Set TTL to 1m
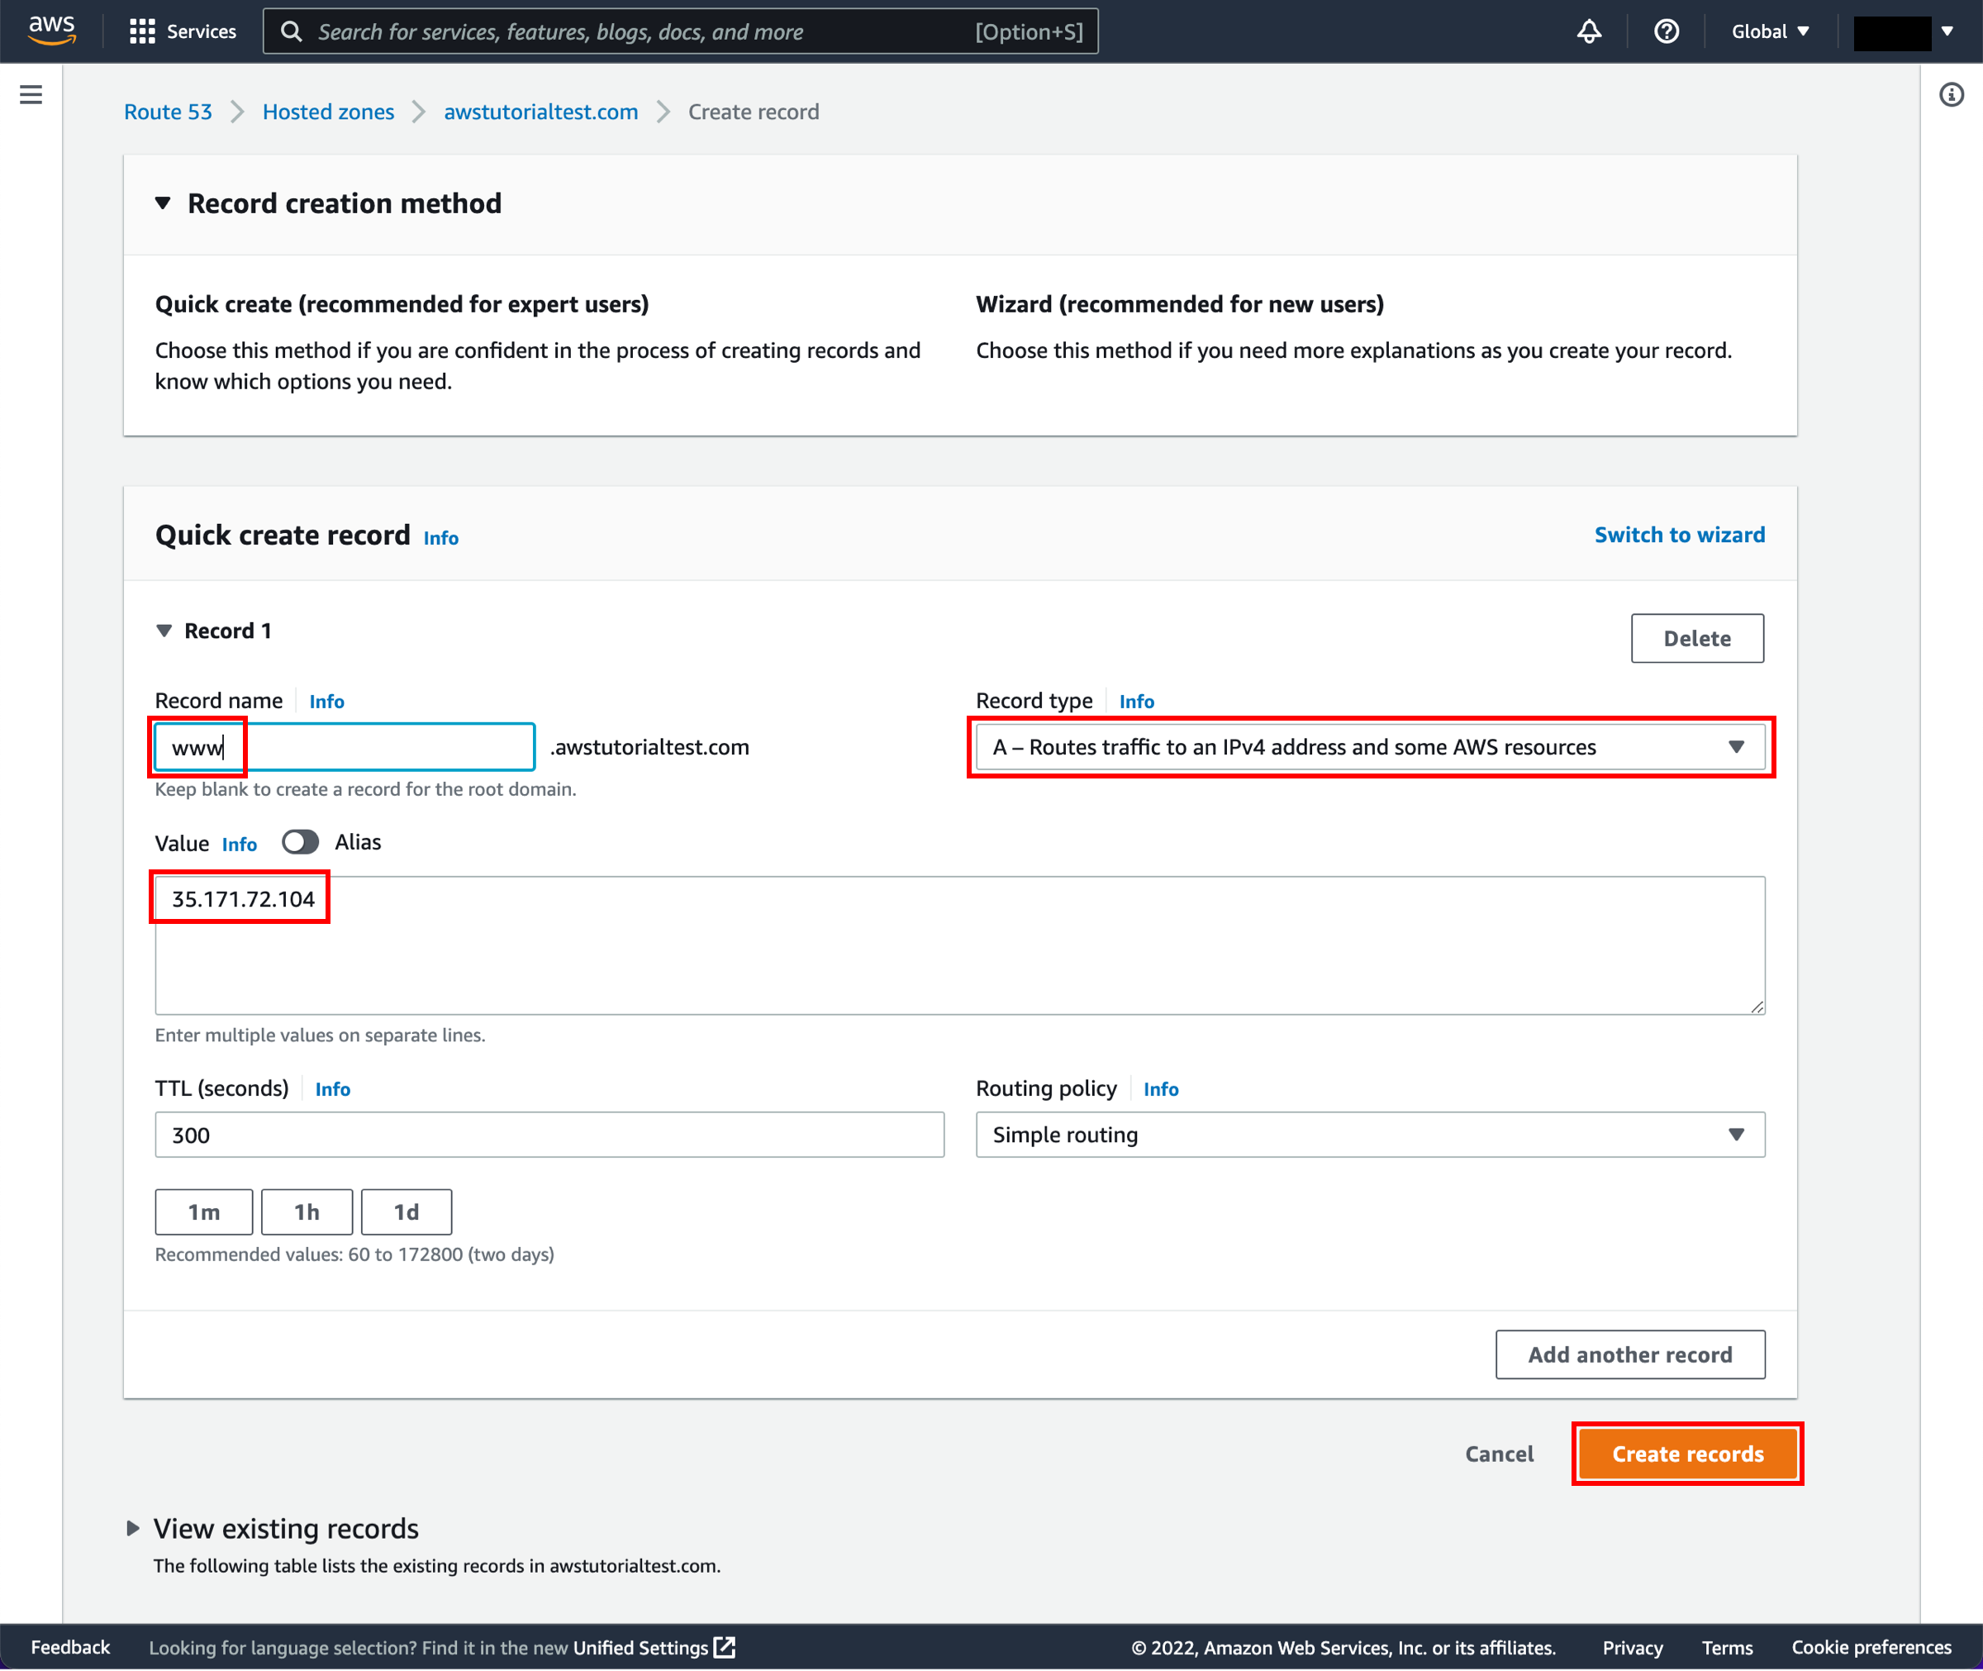 (x=203, y=1212)
